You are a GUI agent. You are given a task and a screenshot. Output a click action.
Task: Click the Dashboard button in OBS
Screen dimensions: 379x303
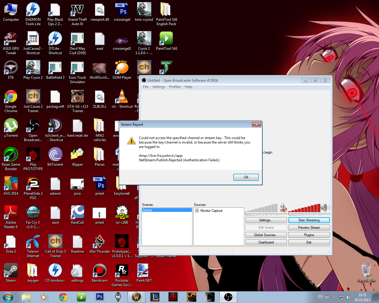point(266,242)
